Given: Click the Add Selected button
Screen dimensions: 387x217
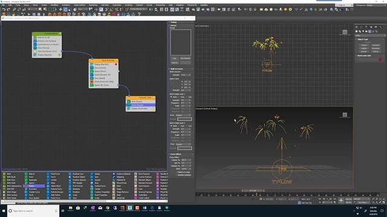Looking at the screenshot, I should tap(186, 58).
